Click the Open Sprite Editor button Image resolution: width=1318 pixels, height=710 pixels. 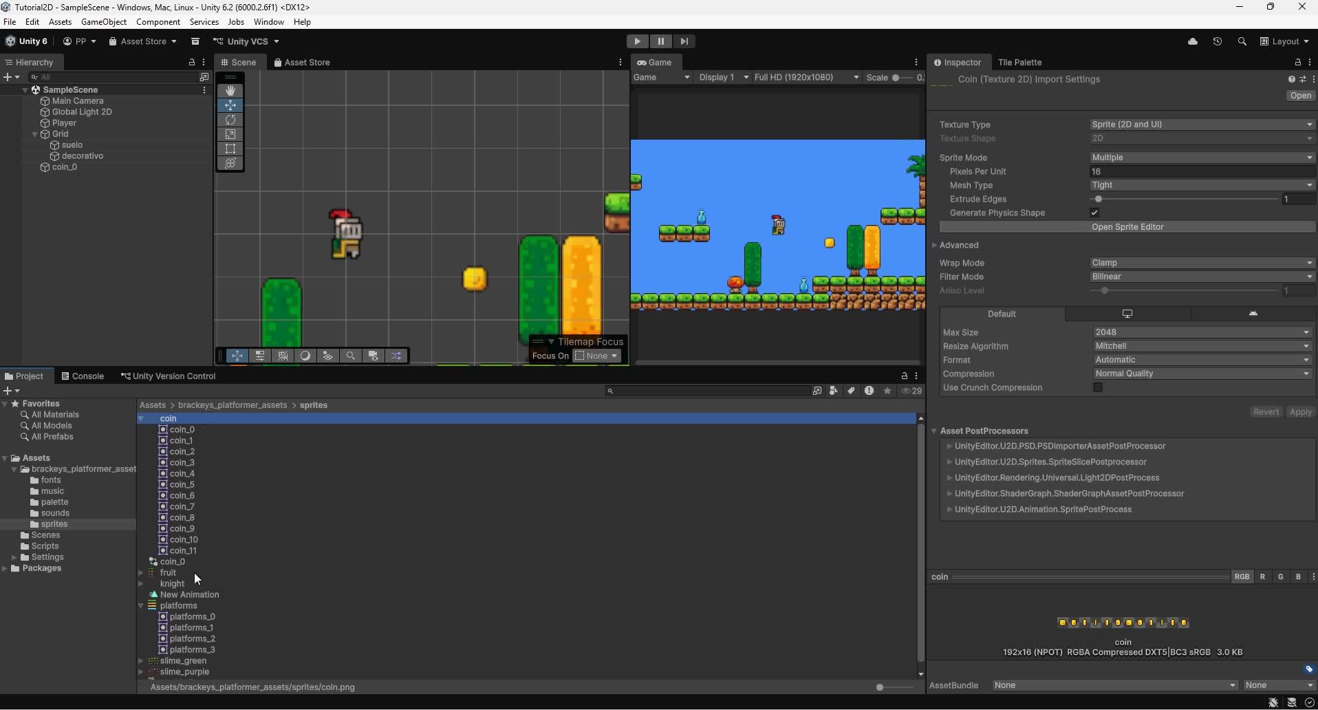pos(1127,227)
